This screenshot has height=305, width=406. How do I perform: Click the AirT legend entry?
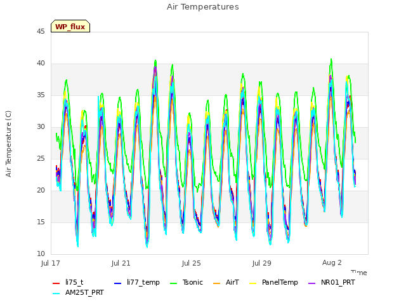click(x=226, y=282)
